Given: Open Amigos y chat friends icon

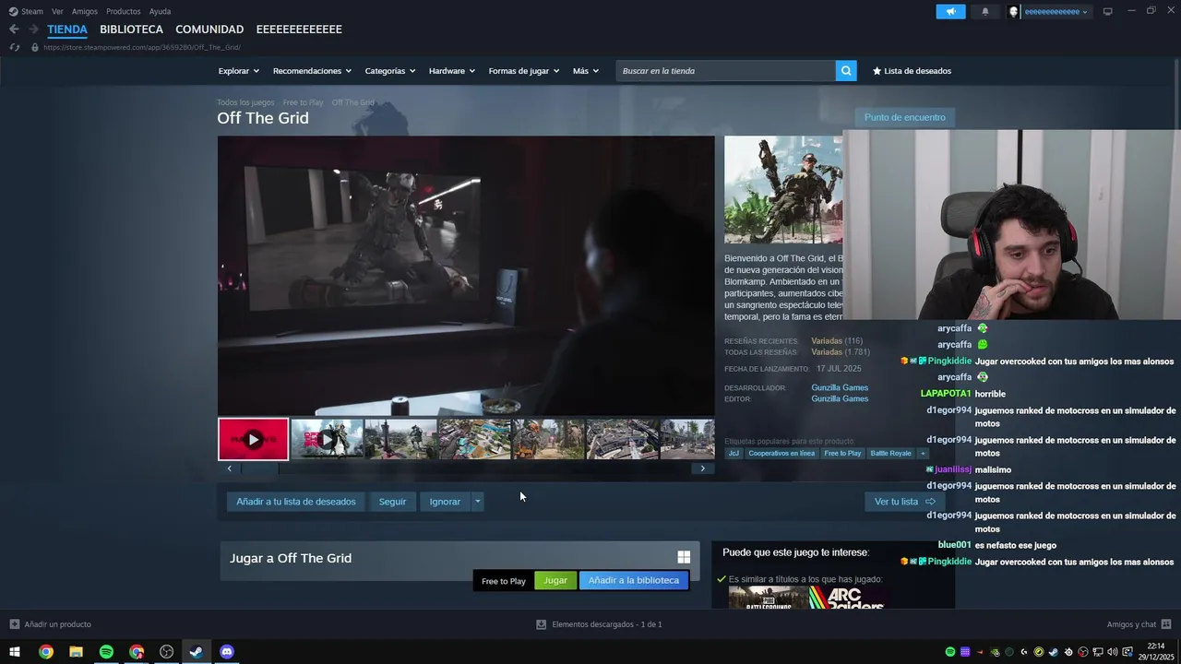Looking at the screenshot, I should [x=1166, y=624].
